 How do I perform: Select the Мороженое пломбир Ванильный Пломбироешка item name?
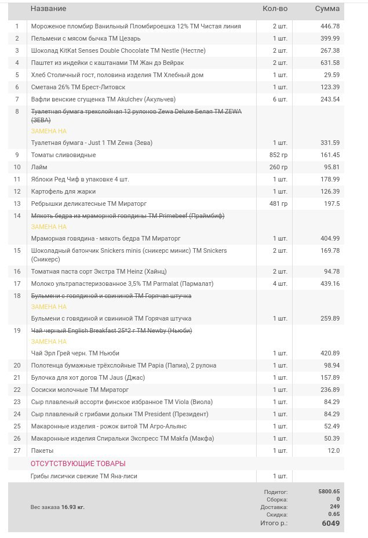coord(136,26)
